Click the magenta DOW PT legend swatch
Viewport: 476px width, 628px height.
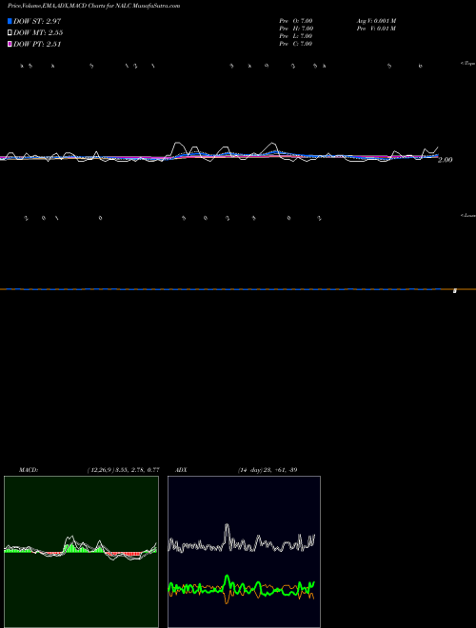[x=10, y=44]
